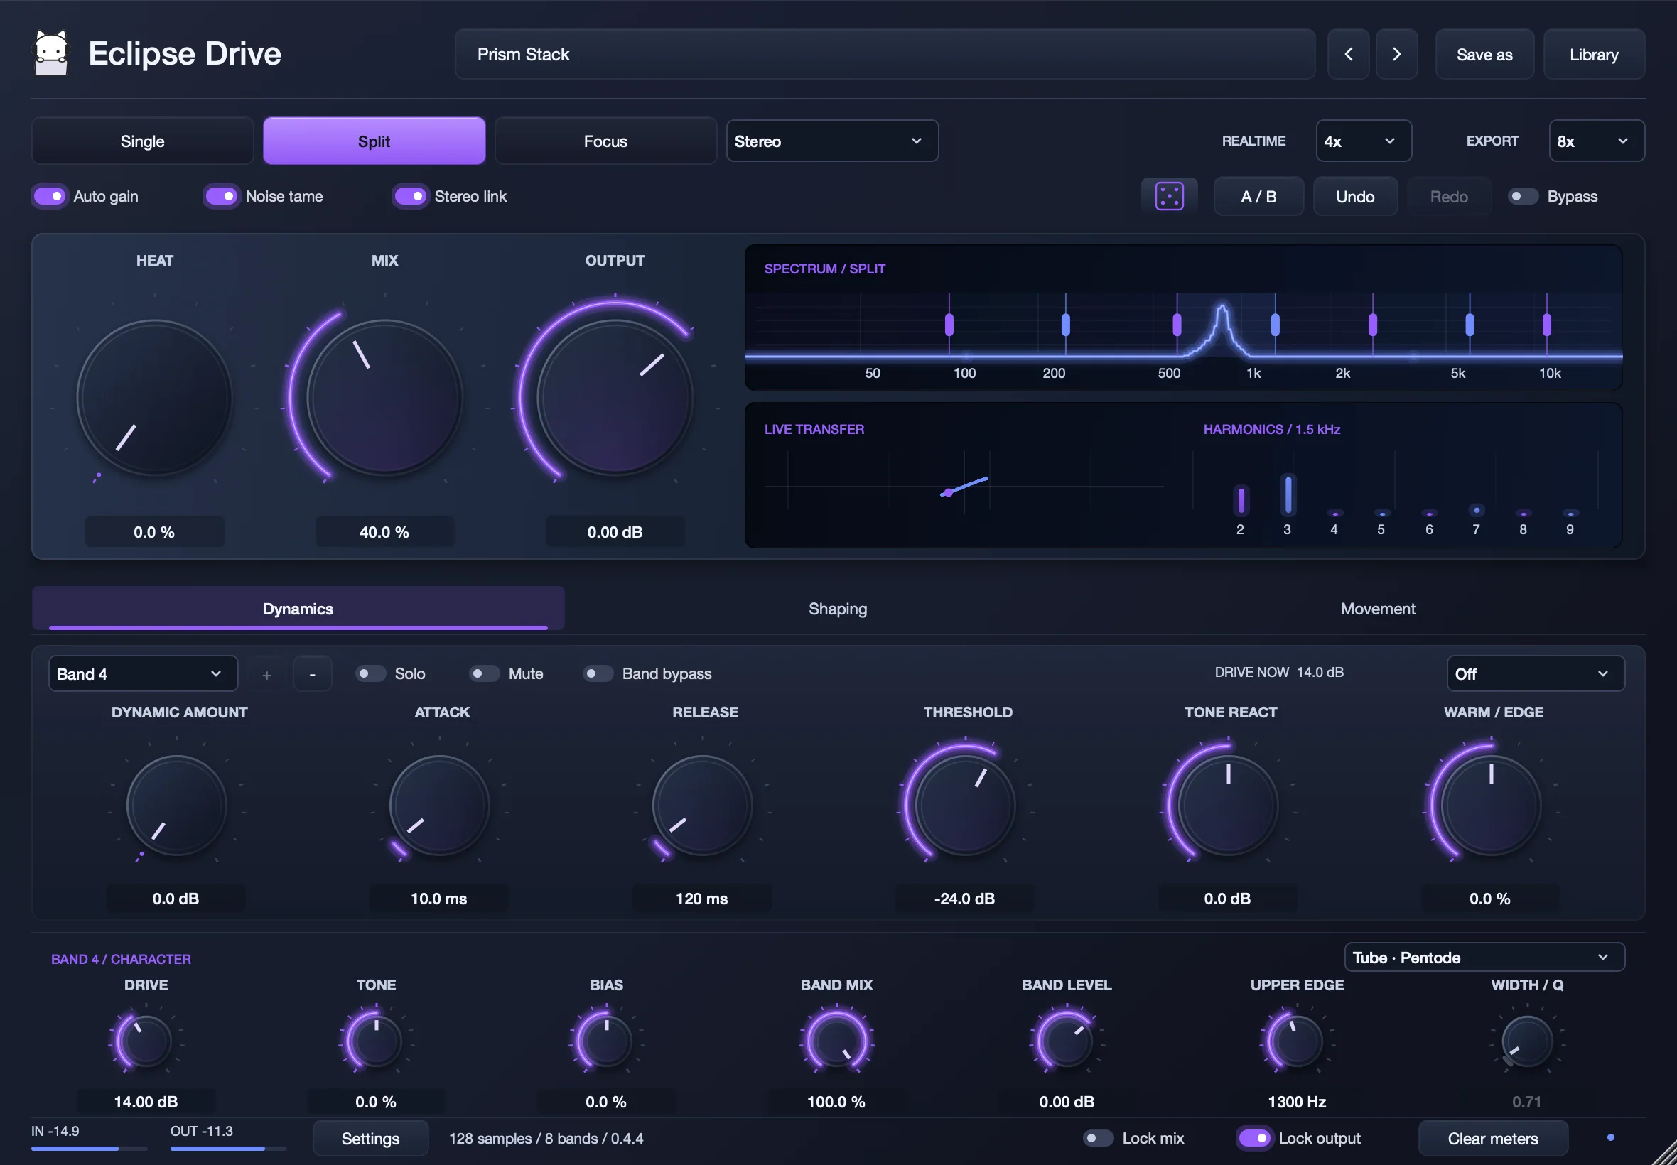
Task: Remove a band with minus button
Action: pyautogui.click(x=313, y=673)
